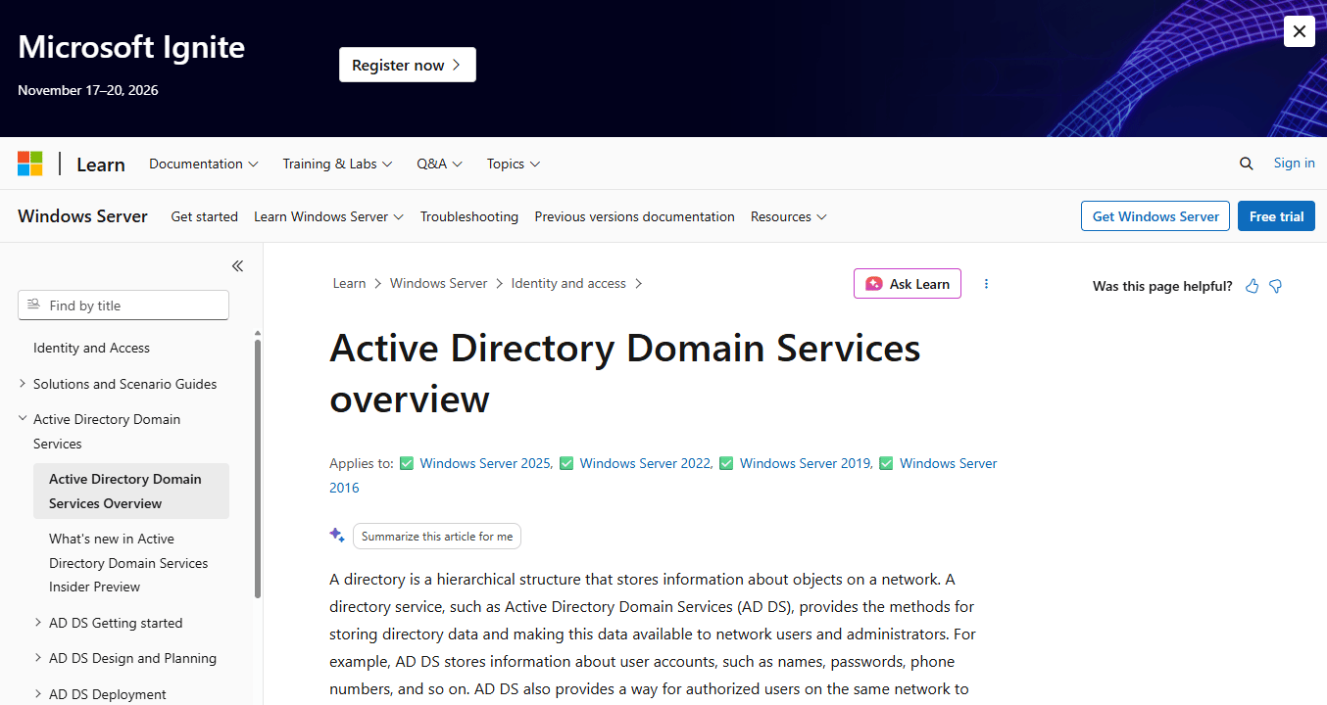
Task: Expand AD DS Getting started node
Action: 38,623
